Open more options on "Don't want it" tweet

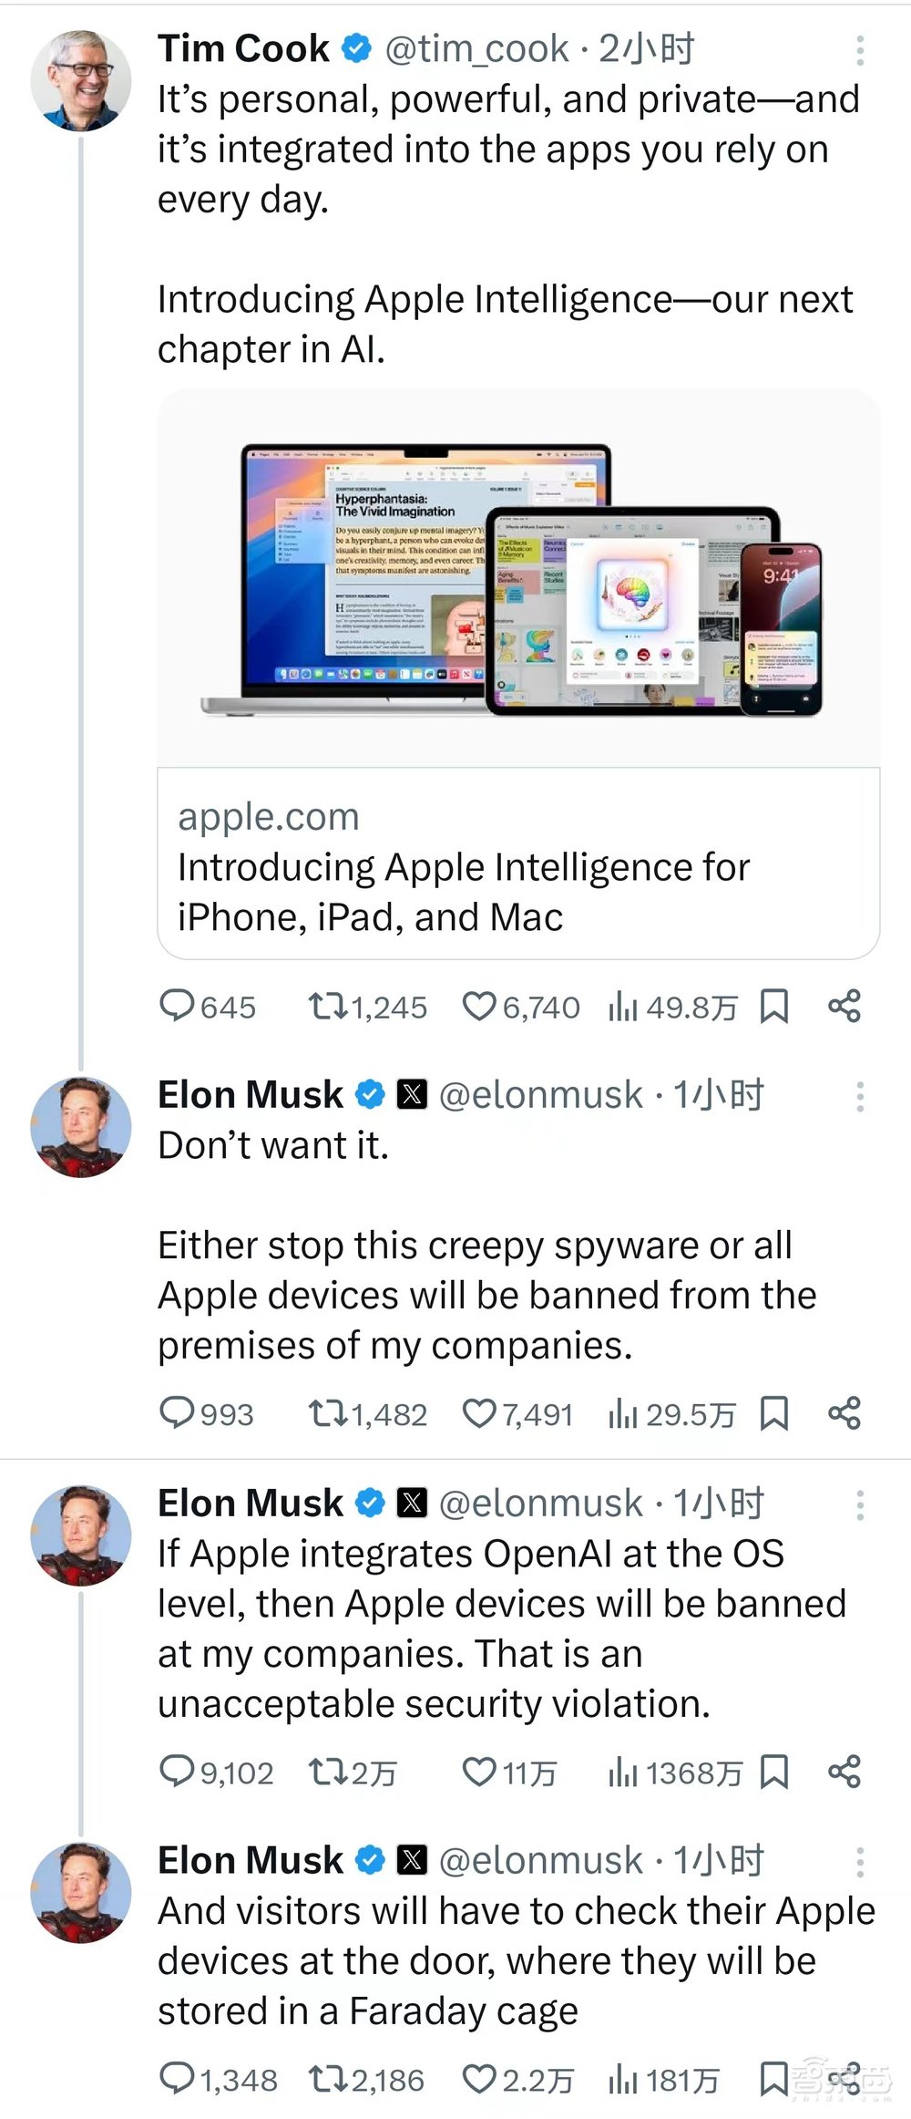[x=859, y=1097]
